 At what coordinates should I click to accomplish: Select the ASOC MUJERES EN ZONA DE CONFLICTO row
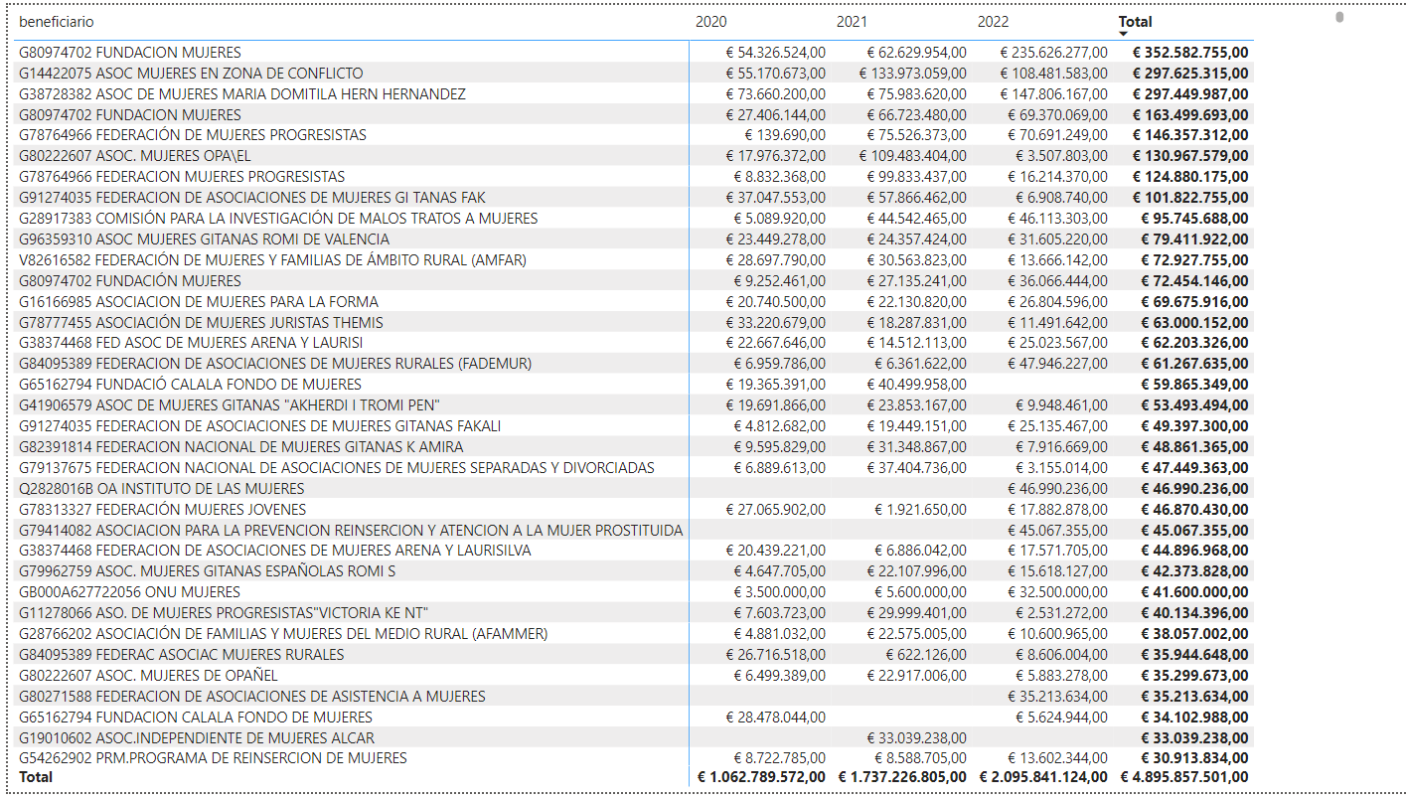636,73
